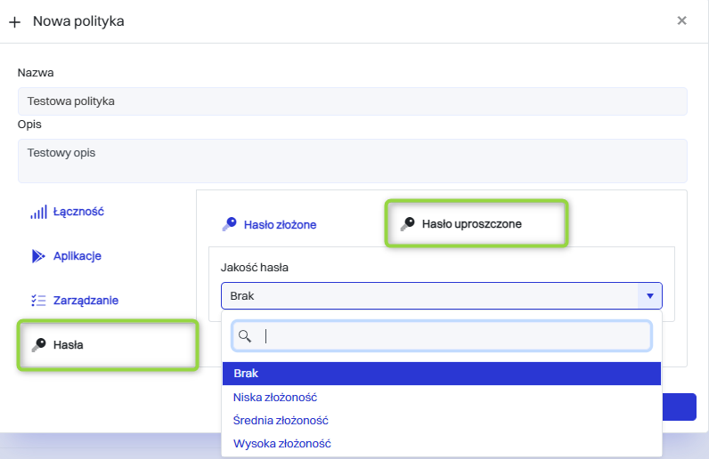
Task: Pick Wysoka złożoność password quality
Action: click(281, 443)
